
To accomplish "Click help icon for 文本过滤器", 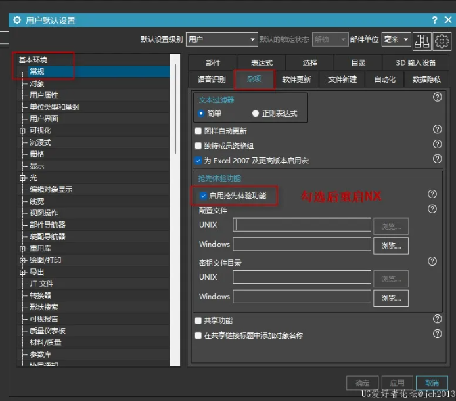I will [437, 98].
